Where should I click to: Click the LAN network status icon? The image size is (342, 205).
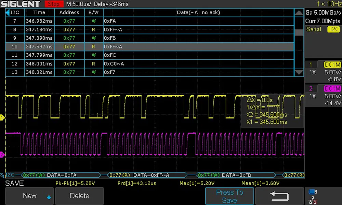[x=313, y=200]
